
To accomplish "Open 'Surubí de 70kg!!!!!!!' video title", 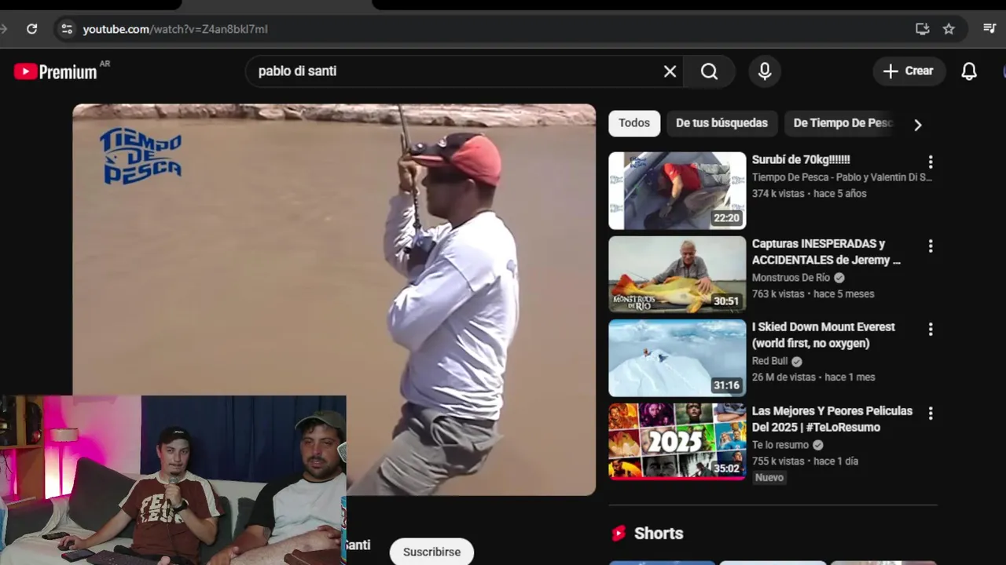I will click(x=801, y=160).
